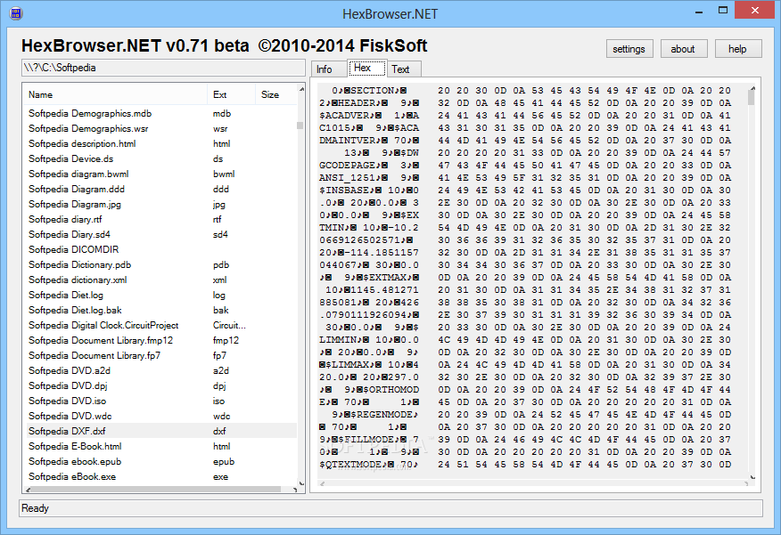Click the $ACADVER line in hex view
The image size is (781, 535).
click(369, 116)
